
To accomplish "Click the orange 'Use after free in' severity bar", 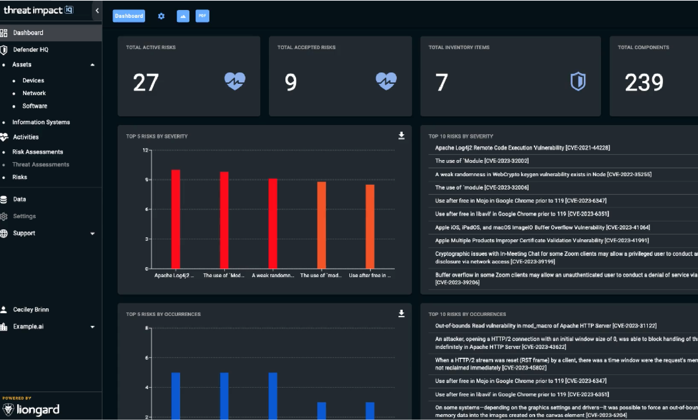I will pyautogui.click(x=370, y=227).
